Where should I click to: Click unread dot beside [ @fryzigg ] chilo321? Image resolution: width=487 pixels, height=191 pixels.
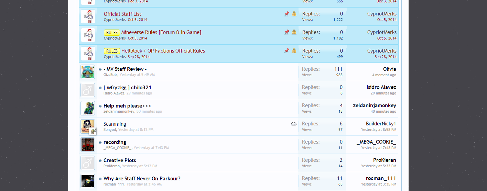tap(100, 88)
